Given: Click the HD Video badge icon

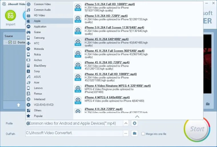Looking at the screenshot, I should [28, 16].
